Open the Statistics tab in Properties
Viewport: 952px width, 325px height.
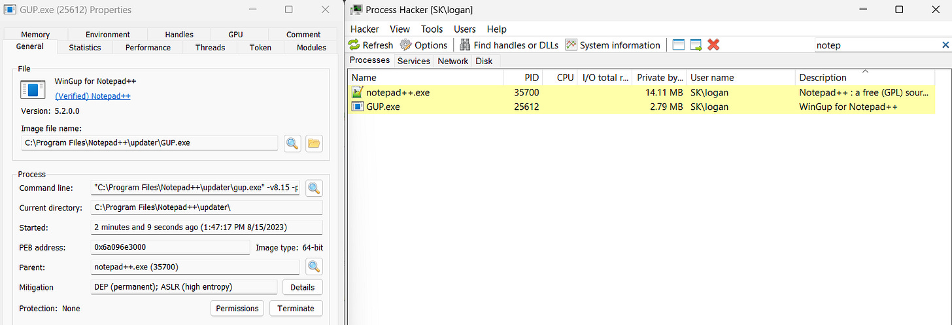(x=85, y=48)
